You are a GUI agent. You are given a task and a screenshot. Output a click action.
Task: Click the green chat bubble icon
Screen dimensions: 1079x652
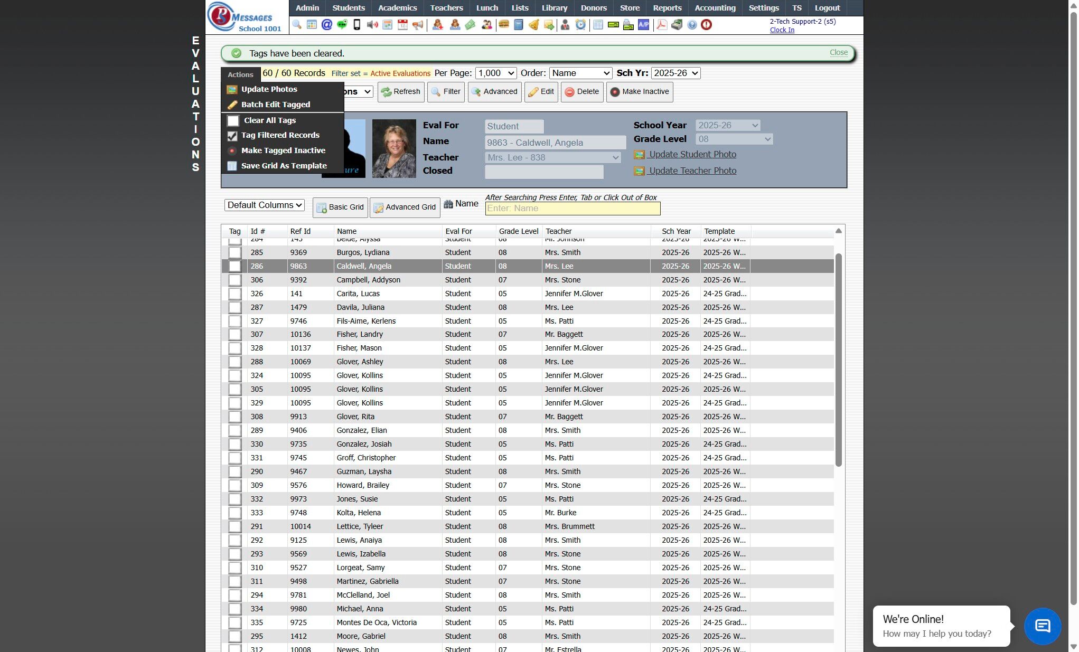pyautogui.click(x=342, y=24)
